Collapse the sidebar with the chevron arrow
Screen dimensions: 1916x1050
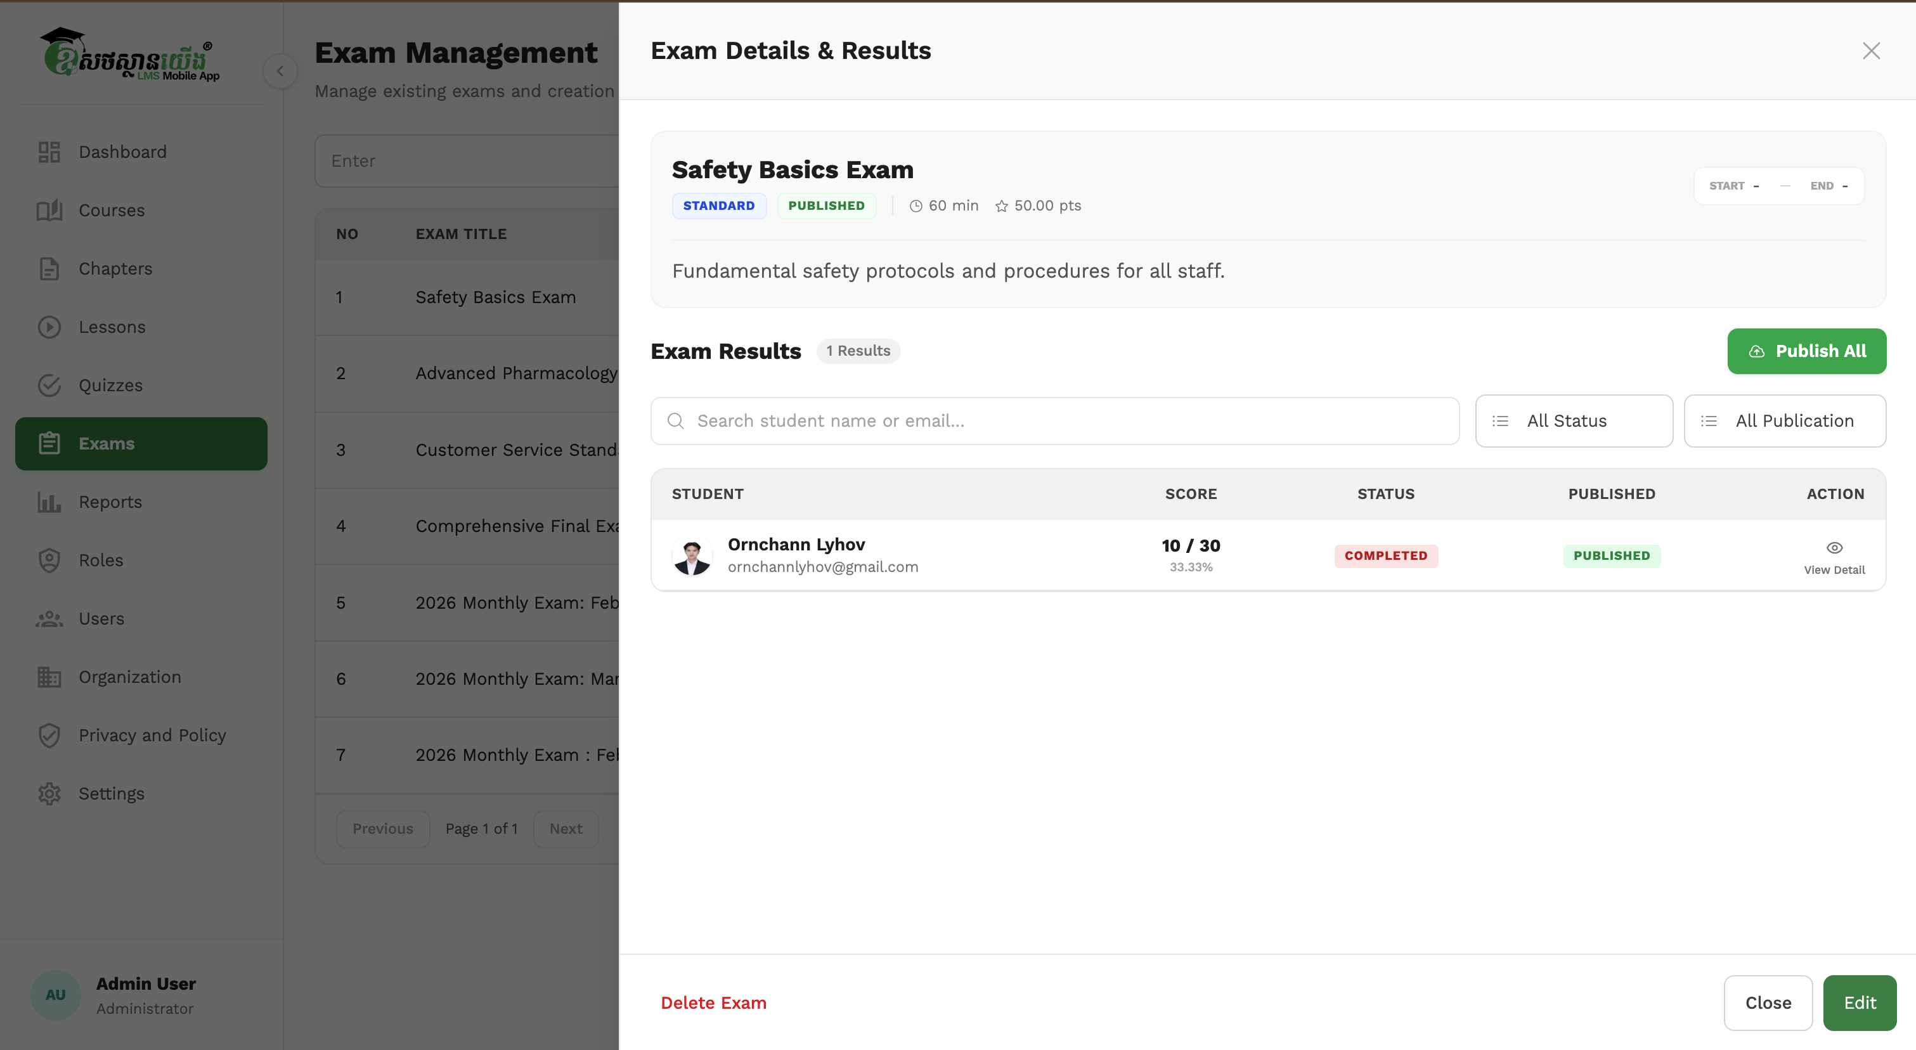coord(280,70)
